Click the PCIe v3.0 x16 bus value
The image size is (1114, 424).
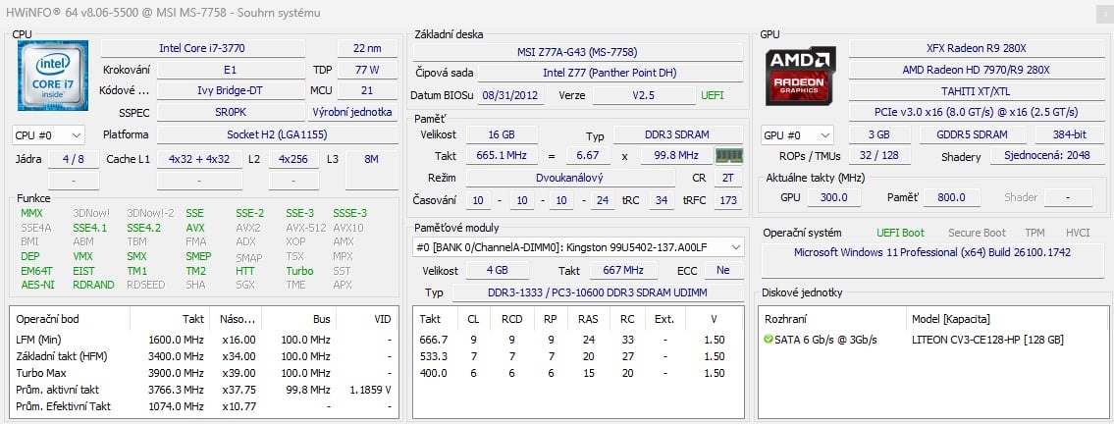tap(977, 112)
